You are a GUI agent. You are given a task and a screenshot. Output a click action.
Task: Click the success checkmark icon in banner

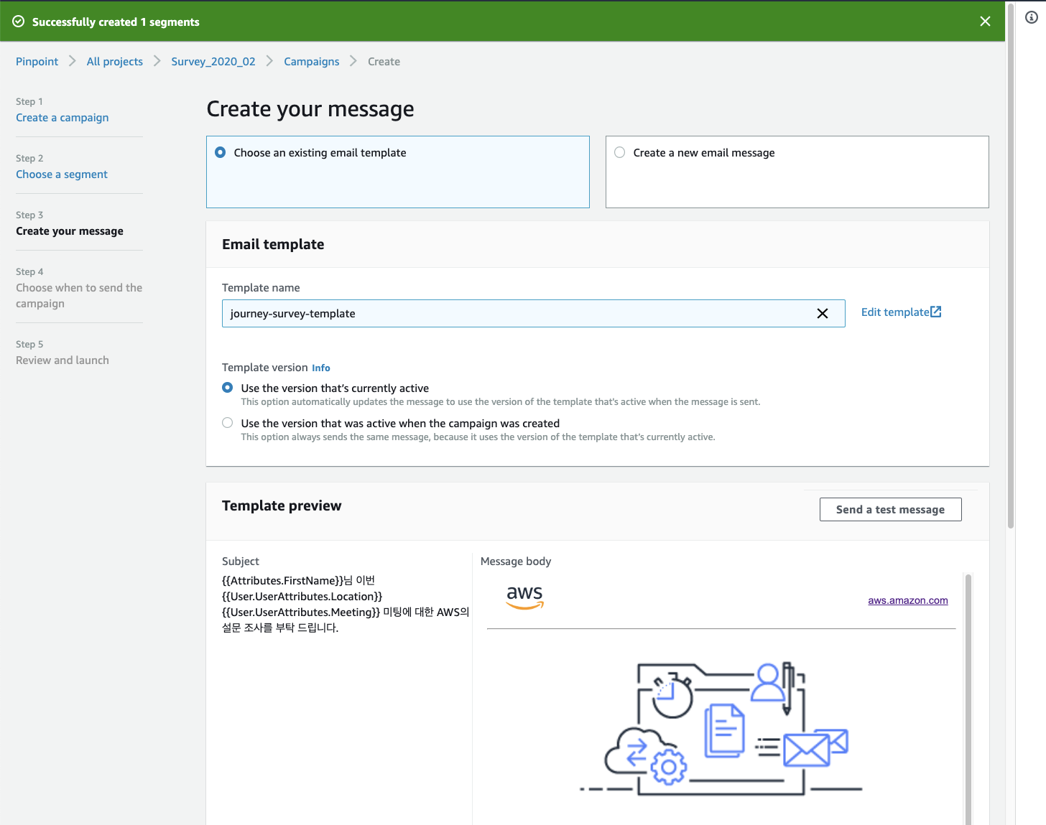coord(19,22)
